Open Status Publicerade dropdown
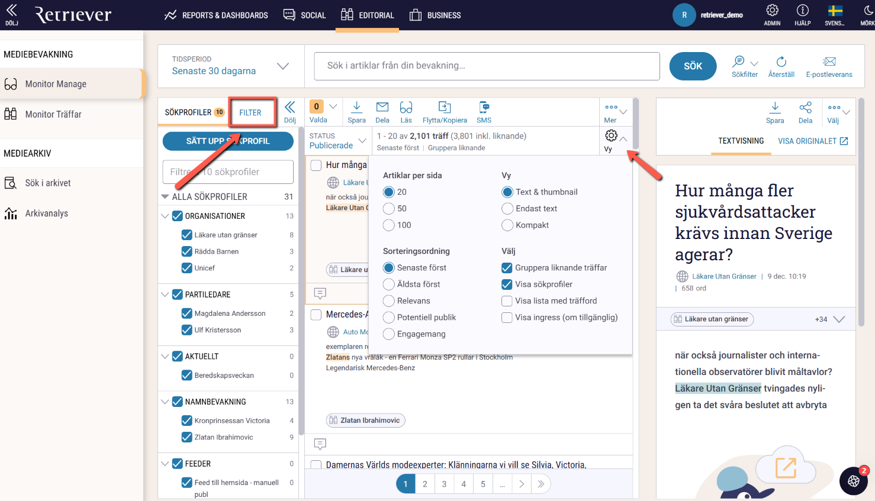Screen dimensions: 875x501 338,141
